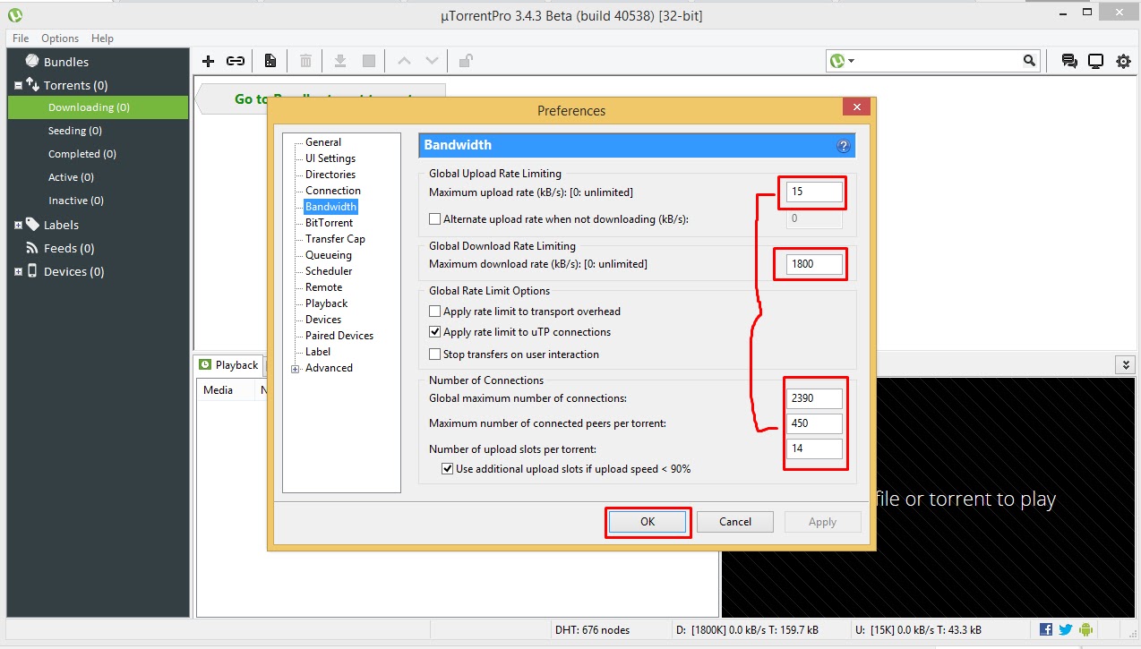Select Scheduler in preferences tree

click(x=329, y=271)
